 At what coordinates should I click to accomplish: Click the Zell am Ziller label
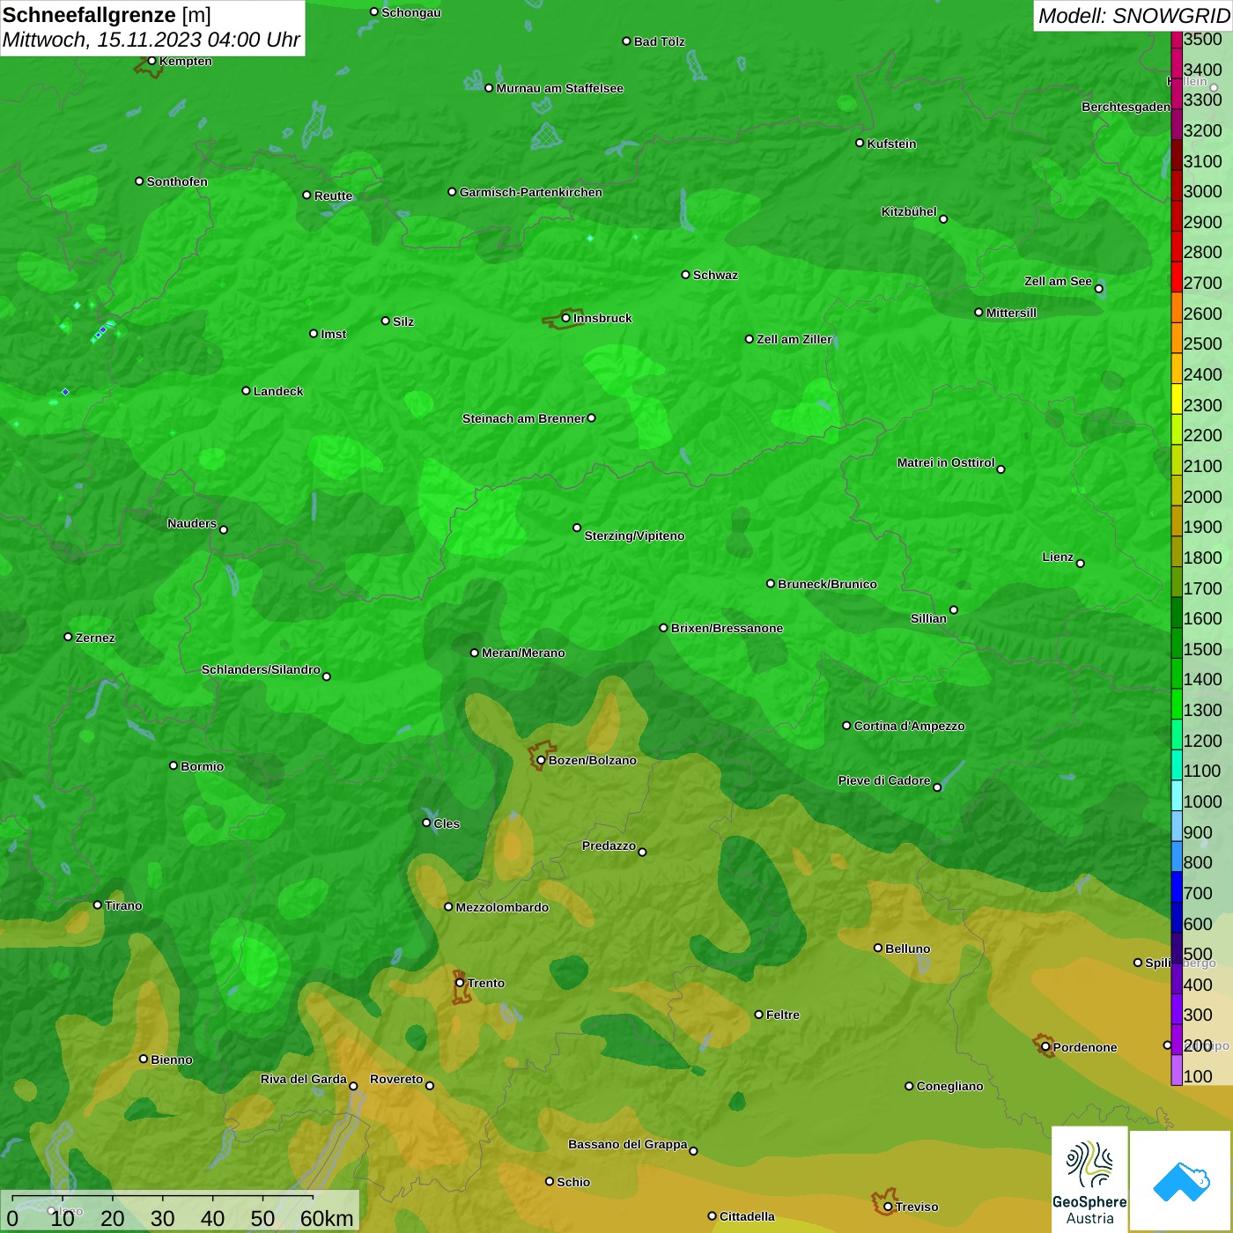[794, 339]
